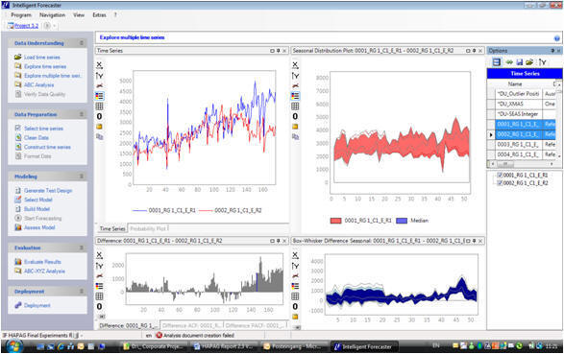Collapse the Data Understanding section

point(82,43)
